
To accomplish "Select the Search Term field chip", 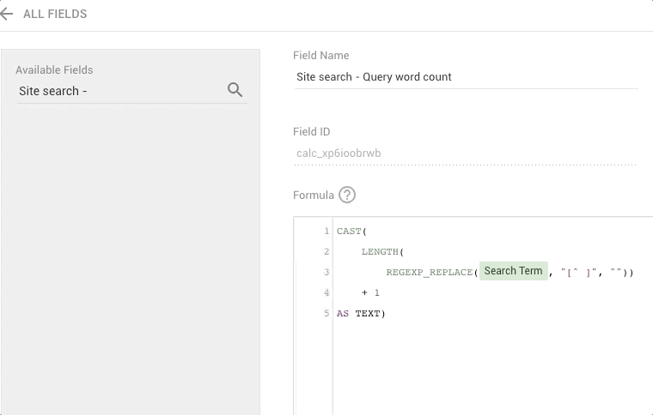I will coord(513,271).
